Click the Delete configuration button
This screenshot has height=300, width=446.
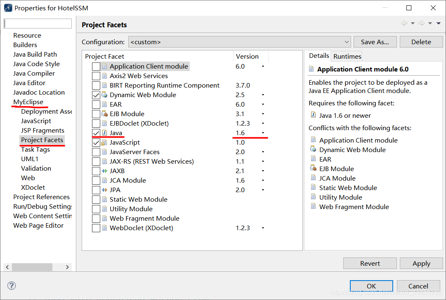[421, 42]
